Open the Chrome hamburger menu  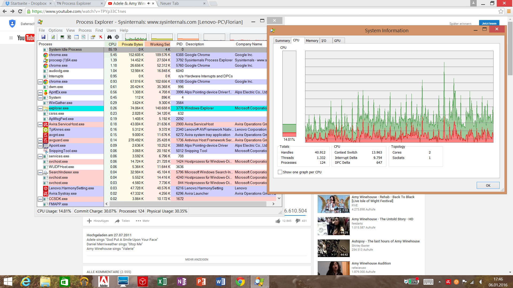coord(509,11)
